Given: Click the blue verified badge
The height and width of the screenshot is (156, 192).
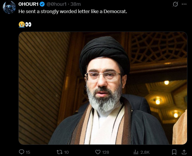Looking at the screenshot, I should point(42,4).
